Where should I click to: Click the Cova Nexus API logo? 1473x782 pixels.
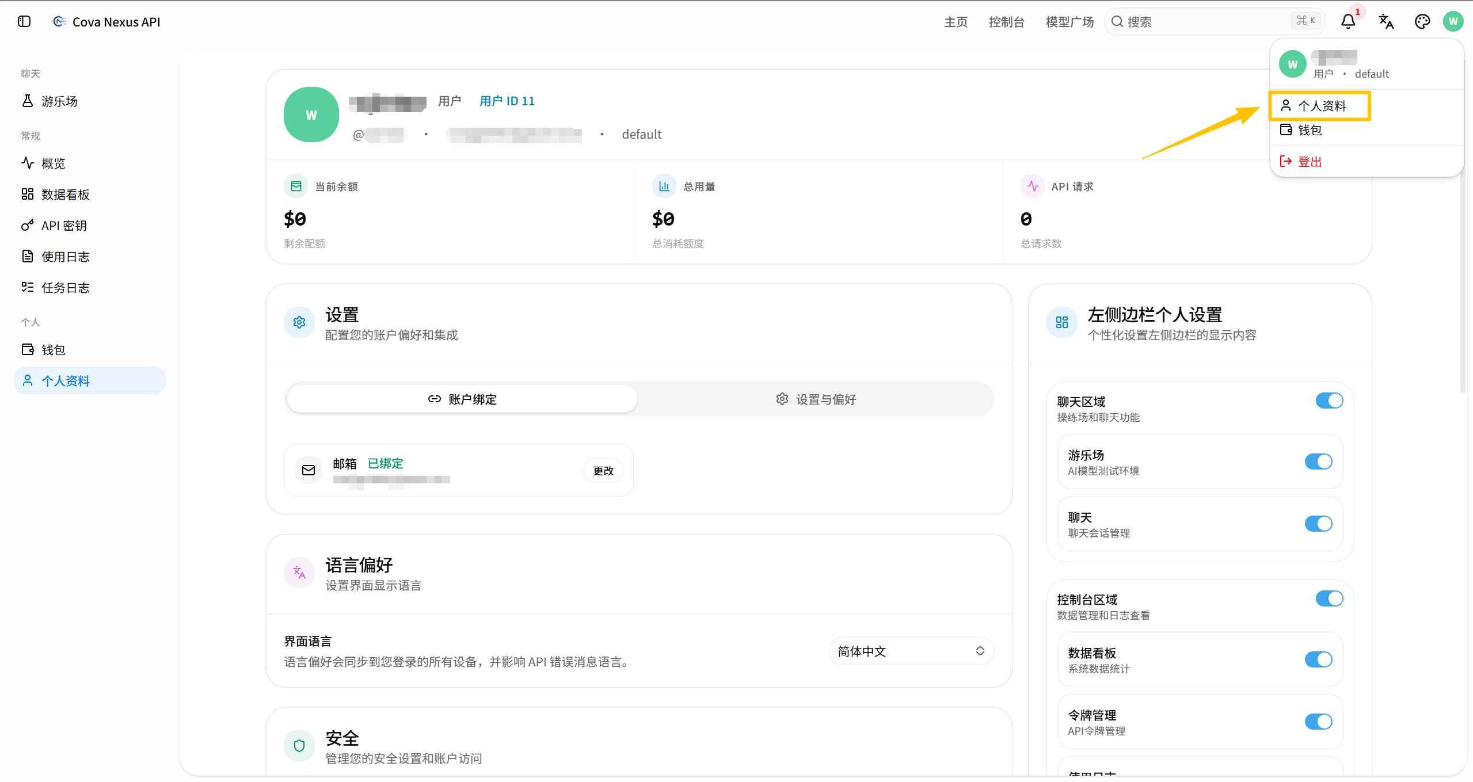click(x=59, y=22)
